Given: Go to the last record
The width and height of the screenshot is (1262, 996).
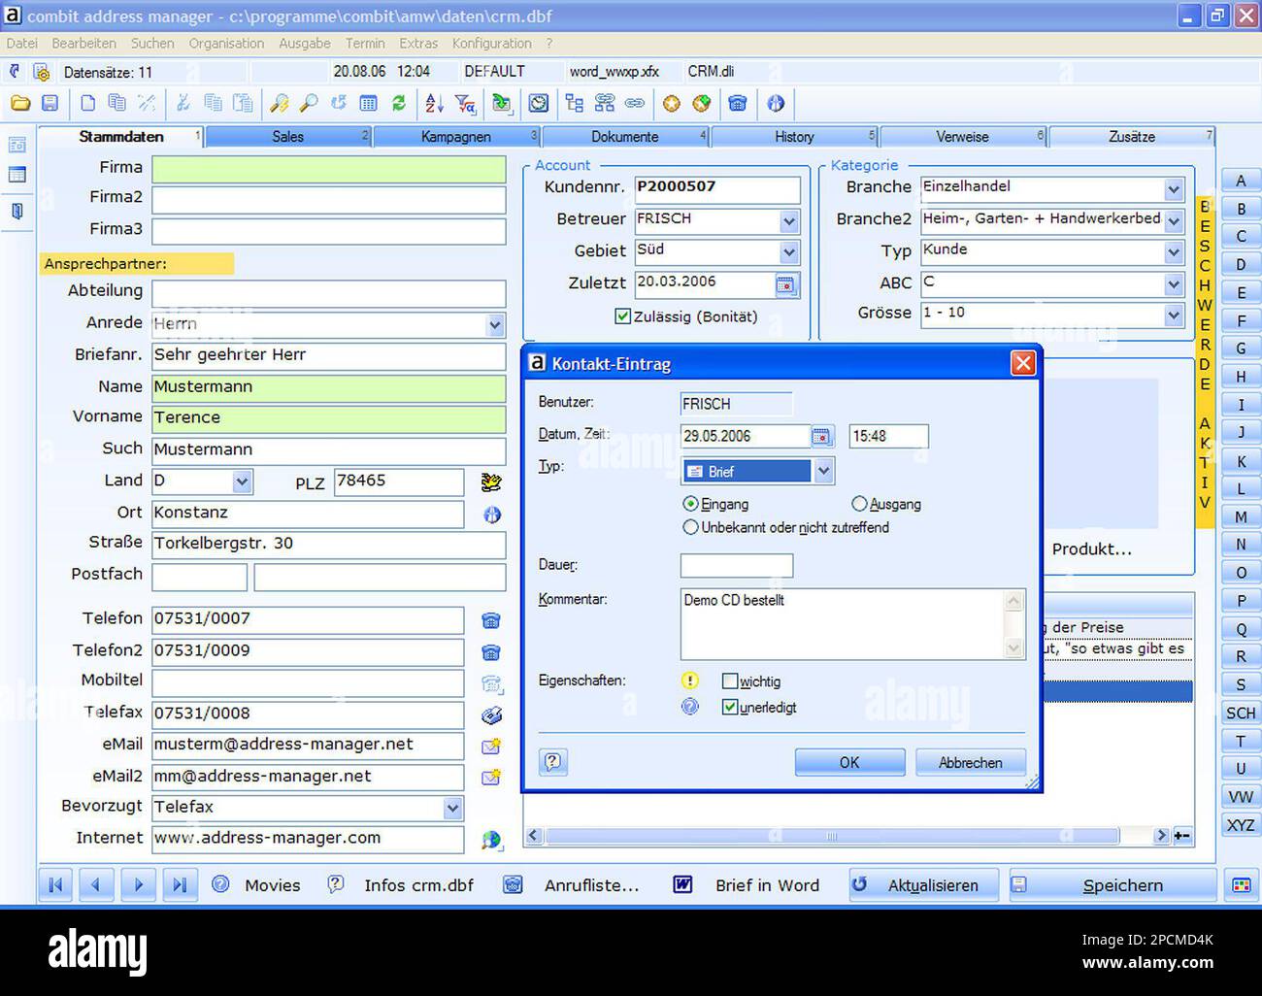Looking at the screenshot, I should (180, 884).
